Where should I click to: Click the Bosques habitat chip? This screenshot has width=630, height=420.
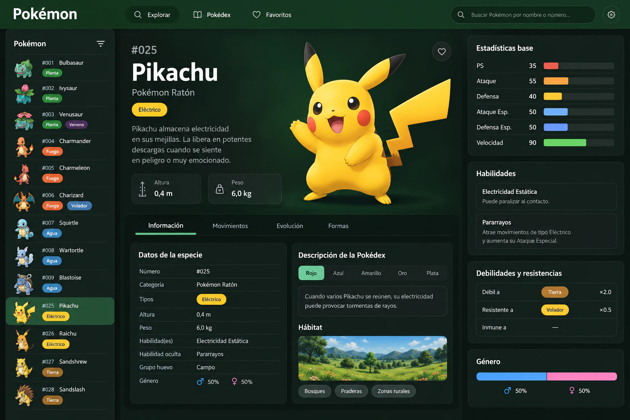315,391
